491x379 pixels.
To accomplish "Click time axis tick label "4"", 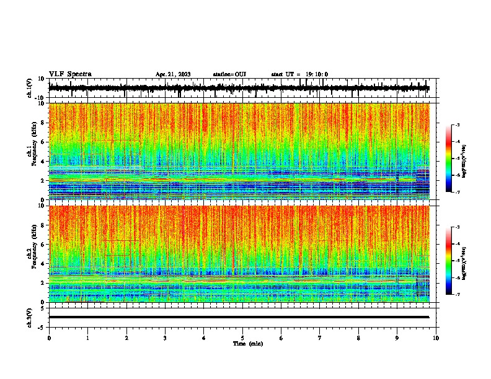I will pos(204,338).
